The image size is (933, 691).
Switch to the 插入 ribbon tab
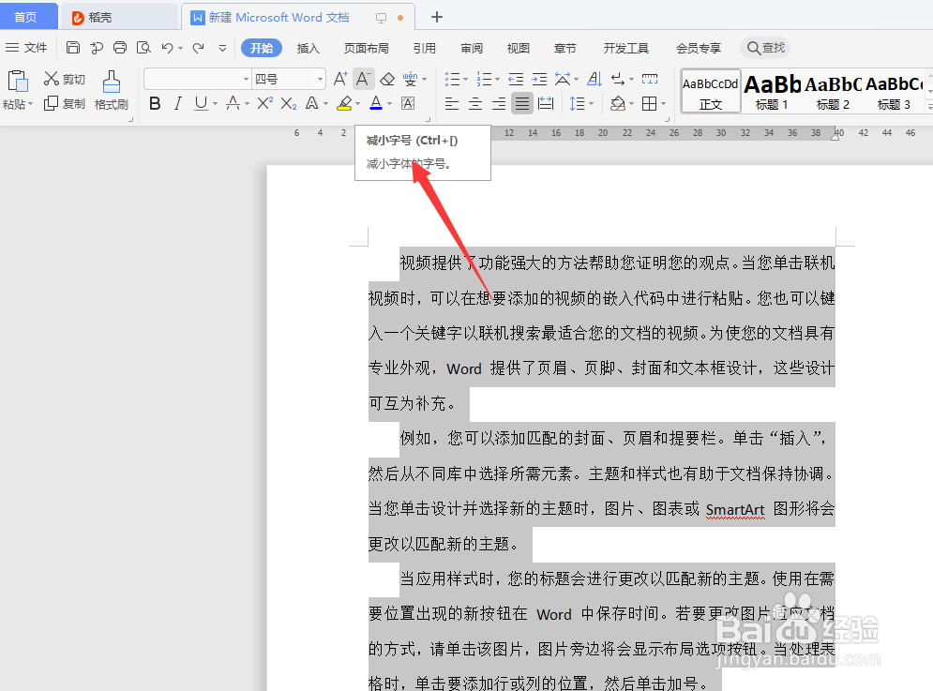point(308,48)
